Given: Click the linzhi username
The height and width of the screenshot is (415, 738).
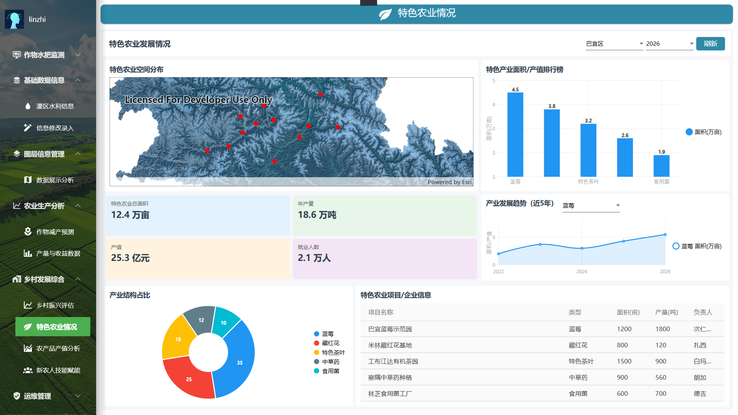Looking at the screenshot, I should coord(37,19).
